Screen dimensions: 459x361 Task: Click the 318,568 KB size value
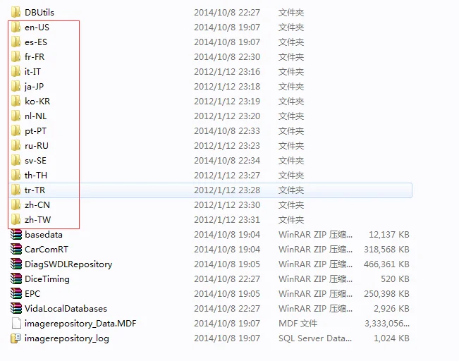(386, 249)
